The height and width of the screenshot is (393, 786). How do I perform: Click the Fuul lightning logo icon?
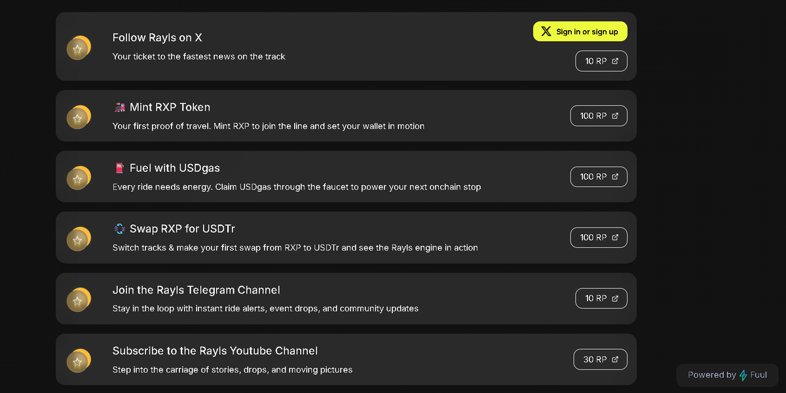pos(743,375)
